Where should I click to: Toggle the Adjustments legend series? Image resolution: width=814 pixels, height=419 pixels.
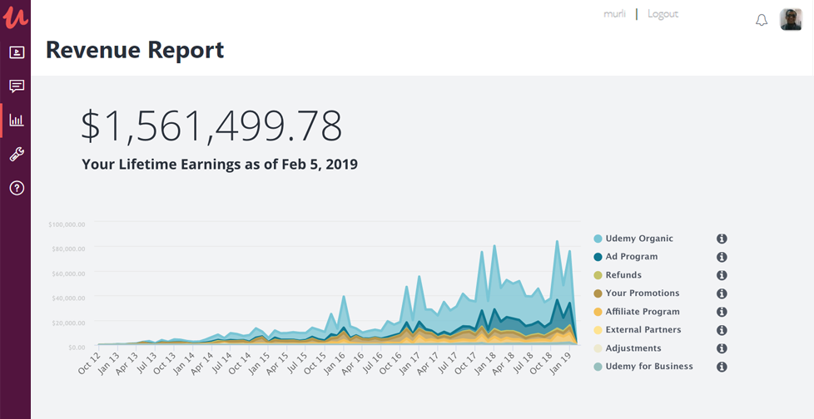(x=627, y=348)
